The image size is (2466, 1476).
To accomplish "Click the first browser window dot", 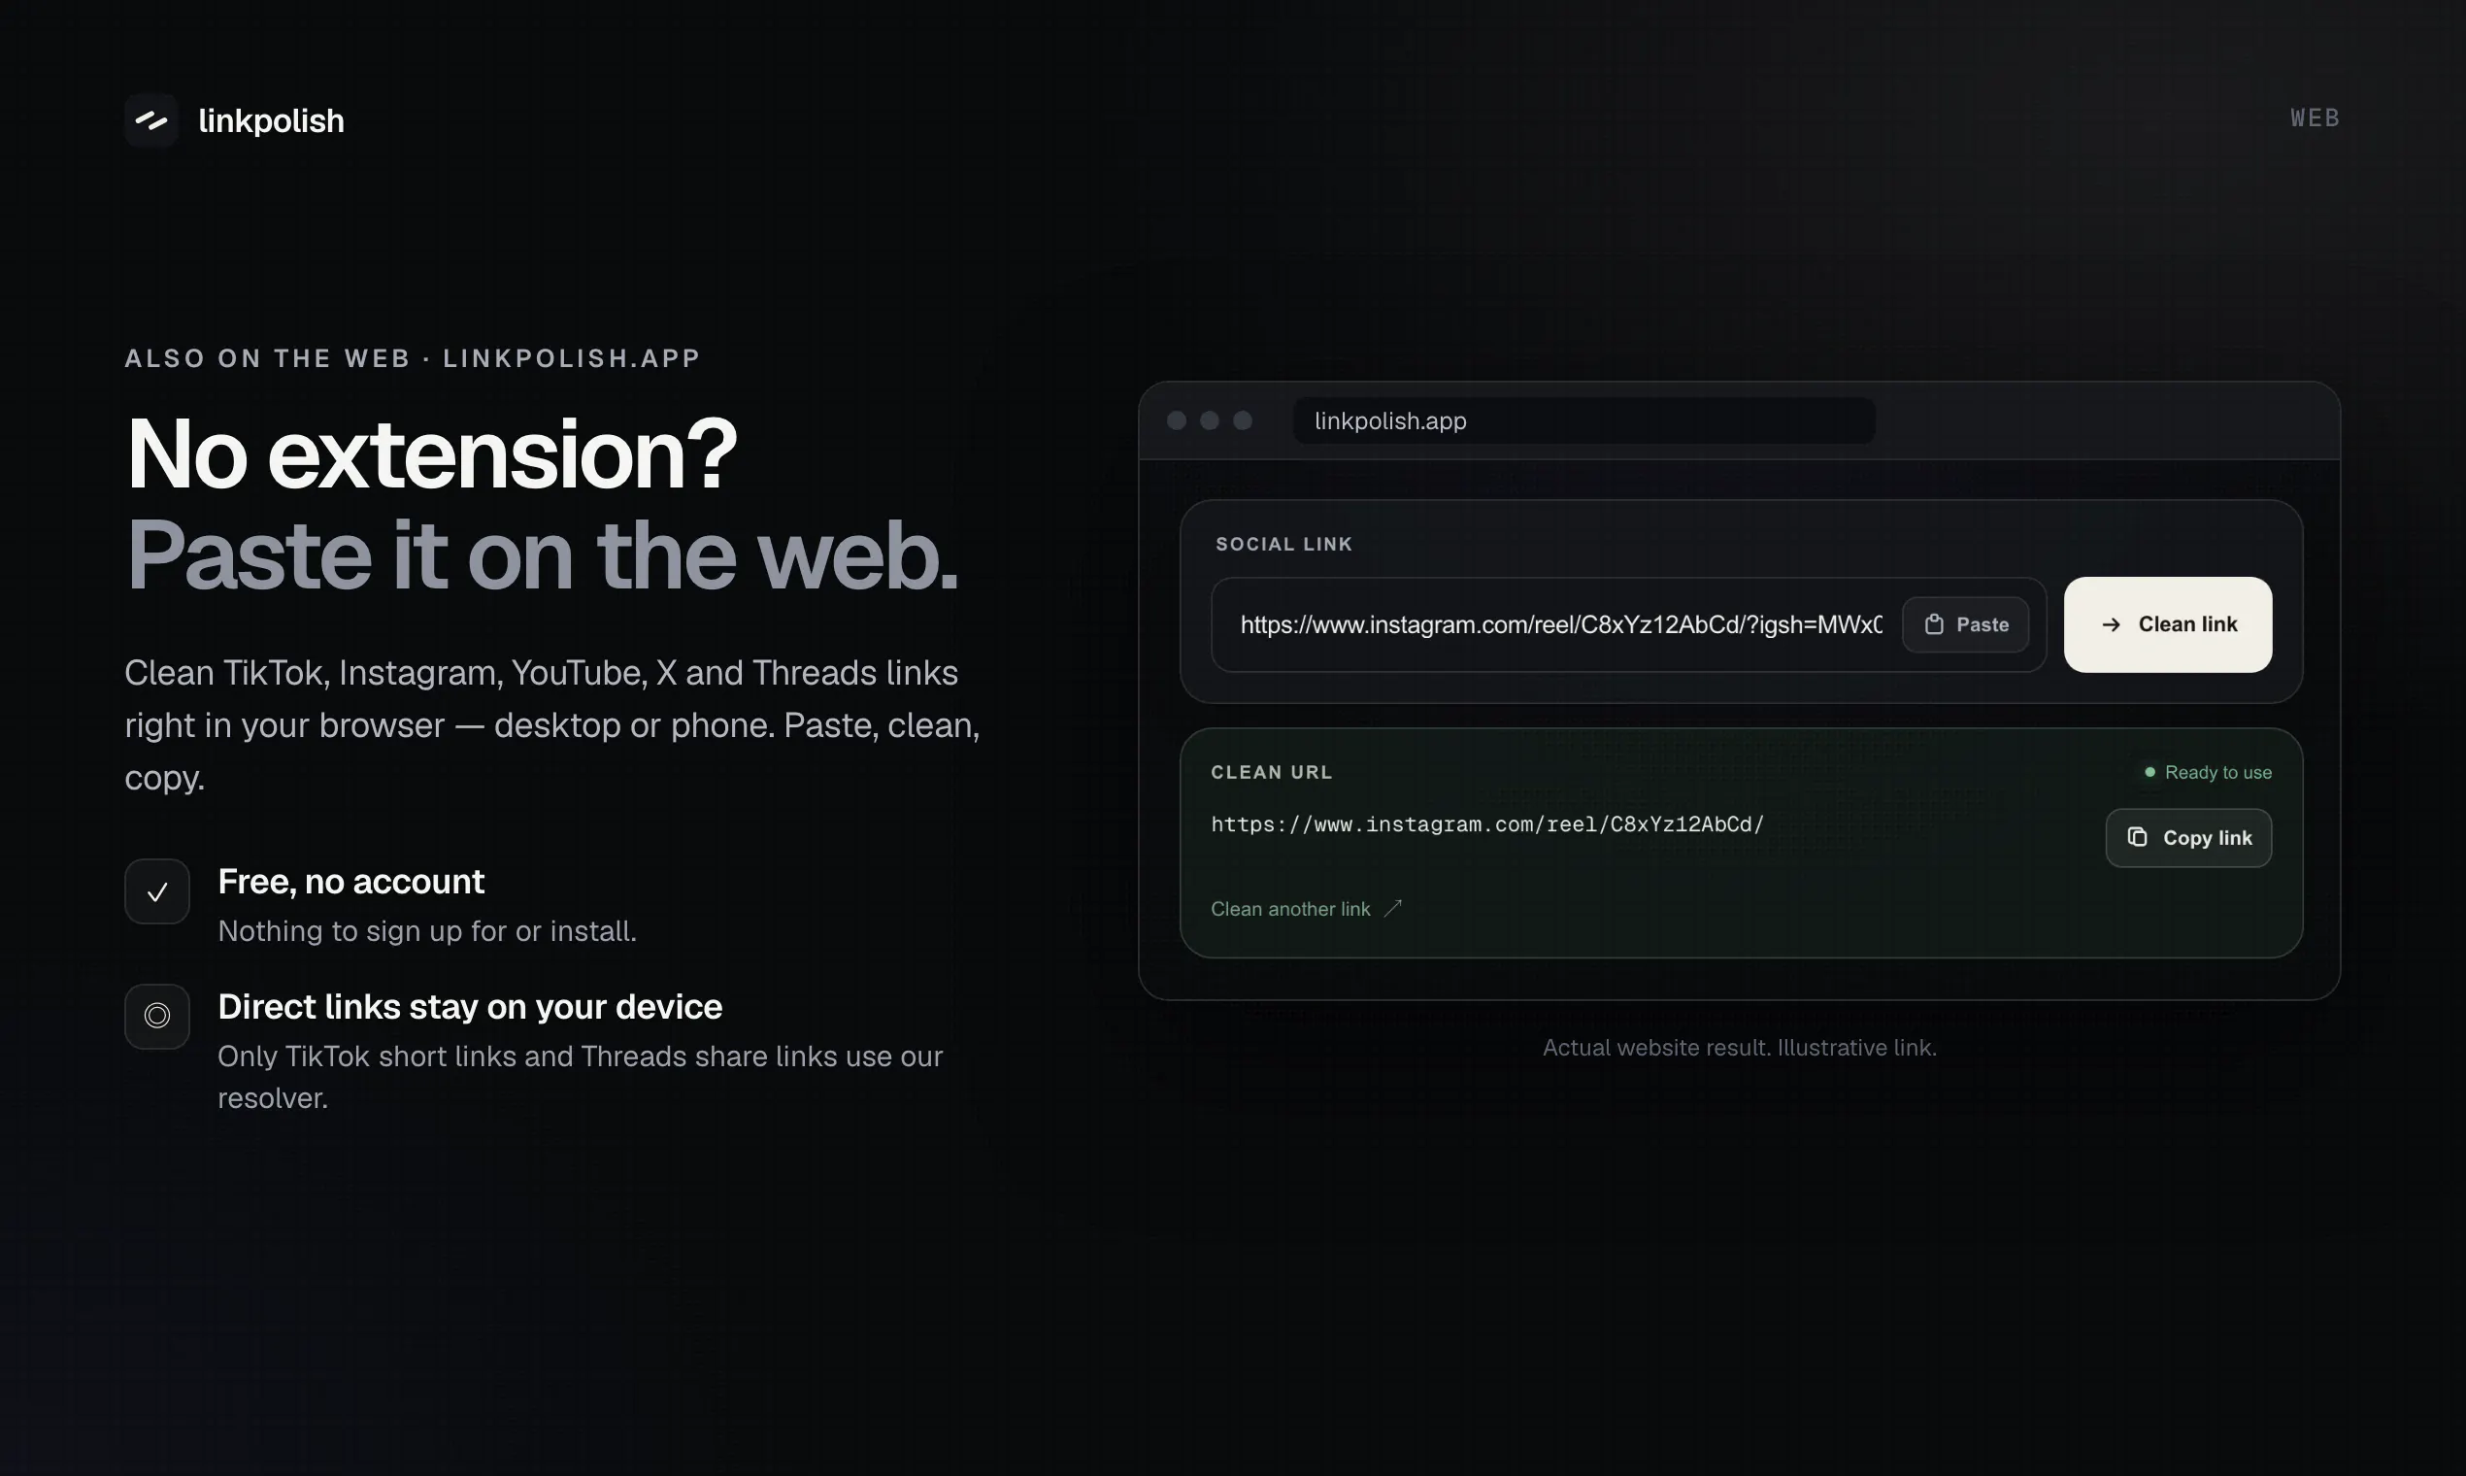I will 1177,420.
